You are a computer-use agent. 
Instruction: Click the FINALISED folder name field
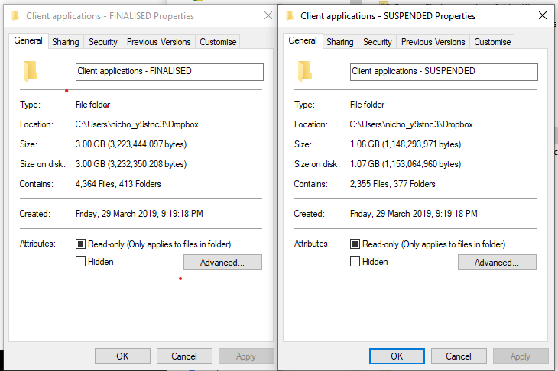click(170, 72)
